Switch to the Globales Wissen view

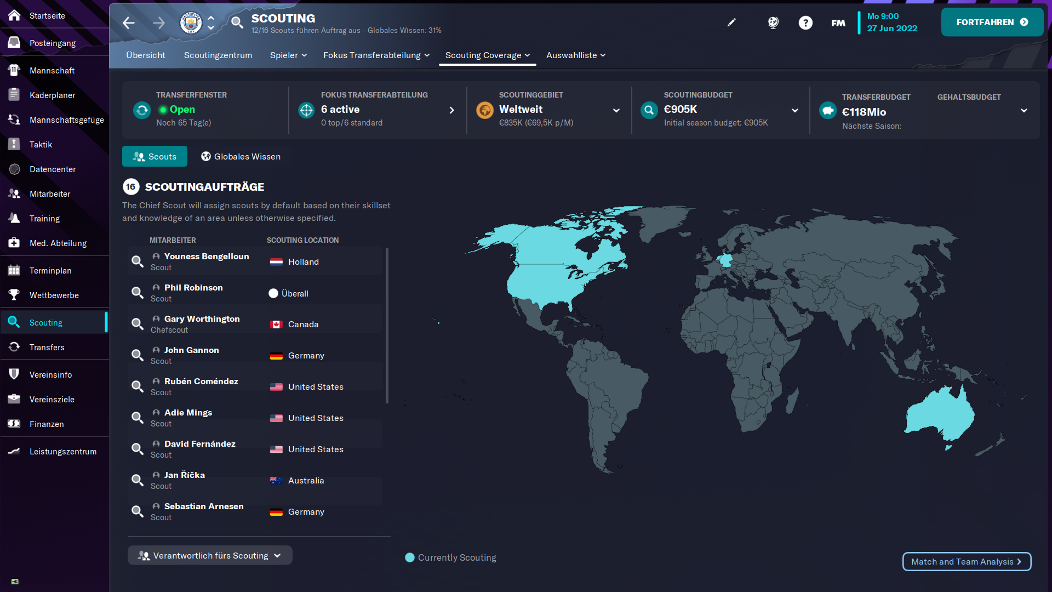pyautogui.click(x=240, y=156)
